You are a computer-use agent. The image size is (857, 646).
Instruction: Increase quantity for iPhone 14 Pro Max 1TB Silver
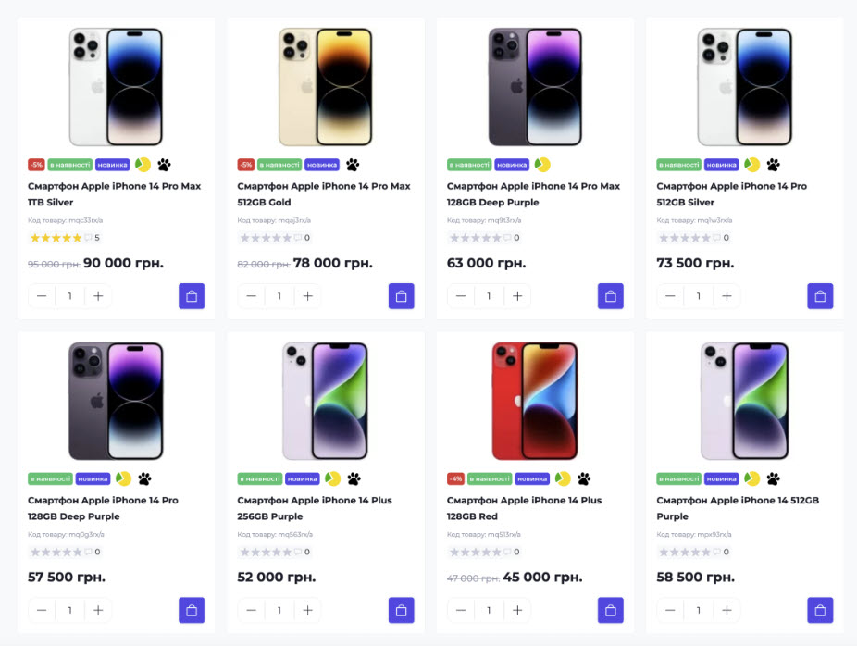click(98, 296)
